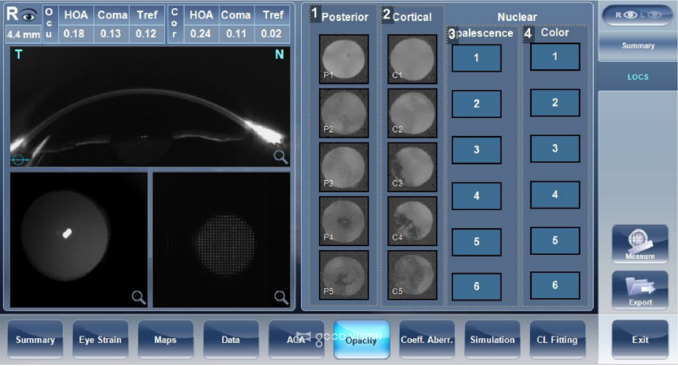Image resolution: width=678 pixels, height=366 pixels.
Task: Toggle the right/left eye selector
Action: pyautogui.click(x=638, y=15)
